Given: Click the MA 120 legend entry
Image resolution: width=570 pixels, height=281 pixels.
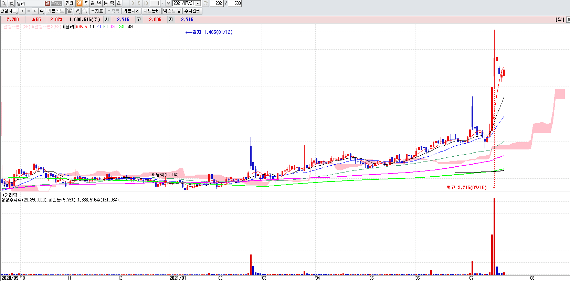Looking at the screenshot, I should click(113, 27).
